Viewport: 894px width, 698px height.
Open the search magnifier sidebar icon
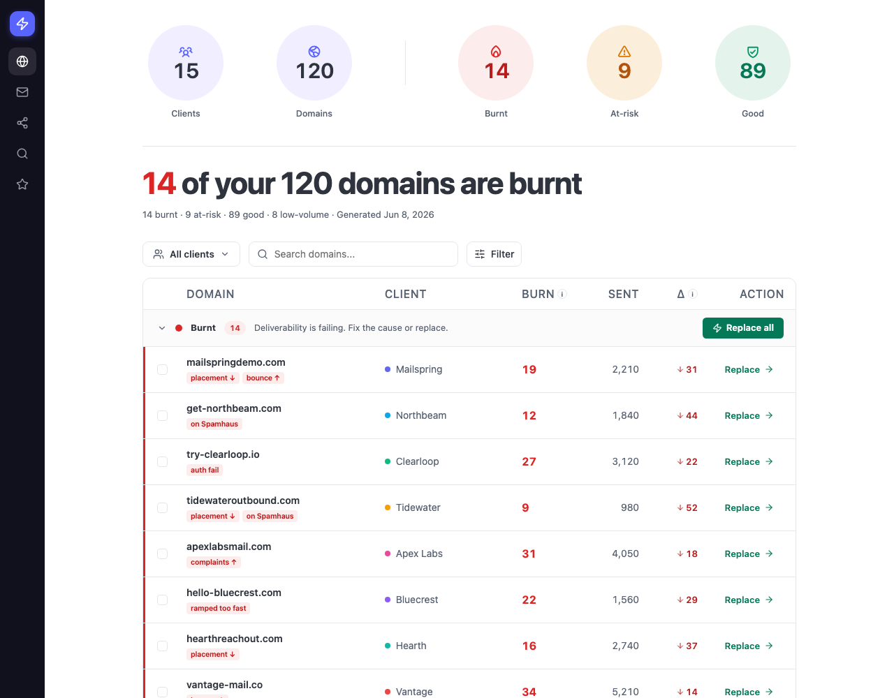coord(22,154)
